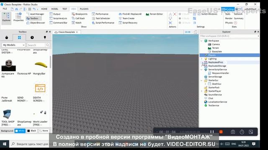Set Toolbox background to White

pos(20,131)
